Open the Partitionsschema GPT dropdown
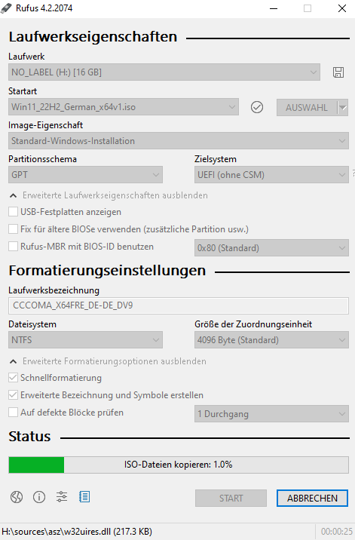 [x=85, y=175]
